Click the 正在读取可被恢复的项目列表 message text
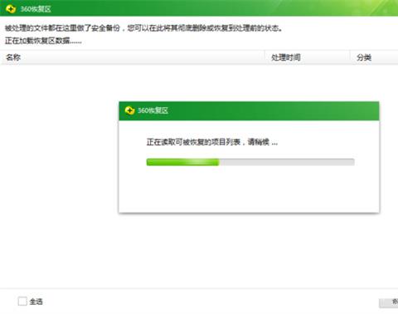This screenshot has height=314, width=398. pos(212,142)
